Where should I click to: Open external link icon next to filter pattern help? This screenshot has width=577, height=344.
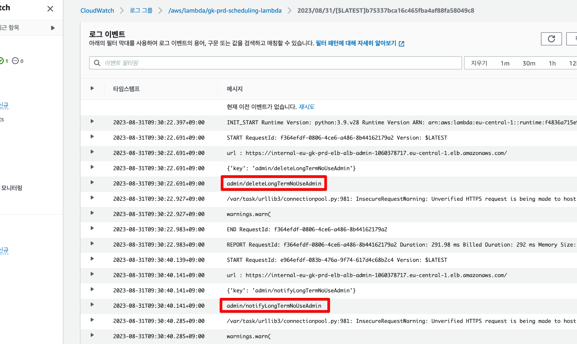(401, 44)
